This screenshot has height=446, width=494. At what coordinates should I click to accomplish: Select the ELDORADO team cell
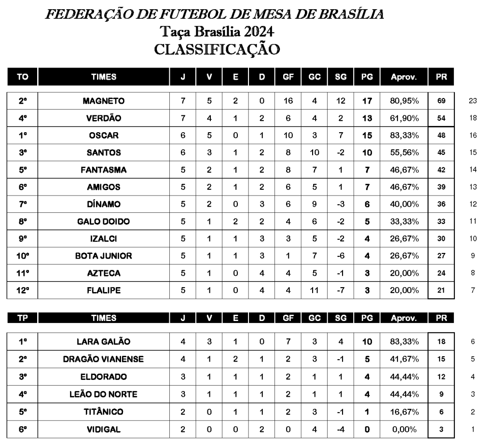pyautogui.click(x=104, y=377)
